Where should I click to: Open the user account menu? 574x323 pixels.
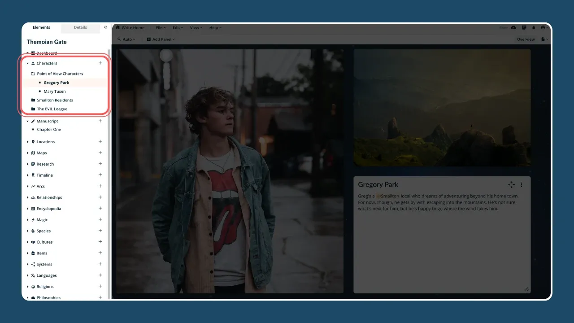coord(544,27)
